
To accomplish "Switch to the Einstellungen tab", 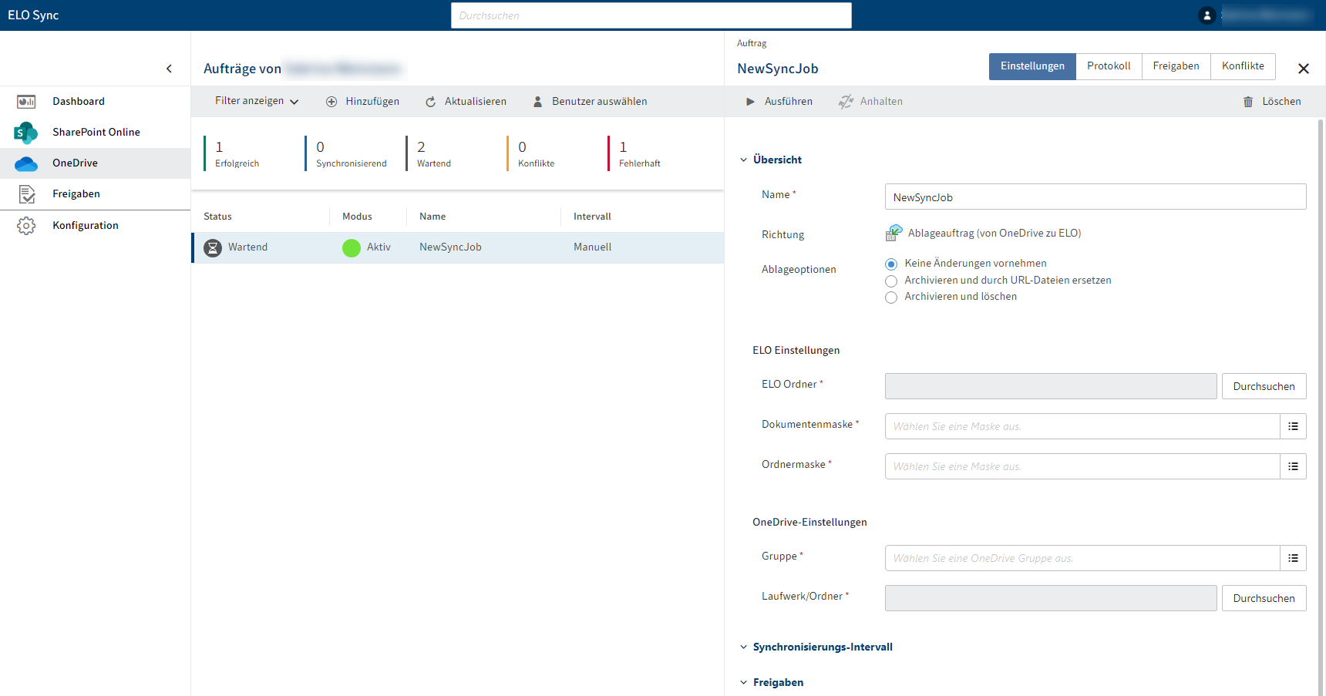I will [1032, 66].
